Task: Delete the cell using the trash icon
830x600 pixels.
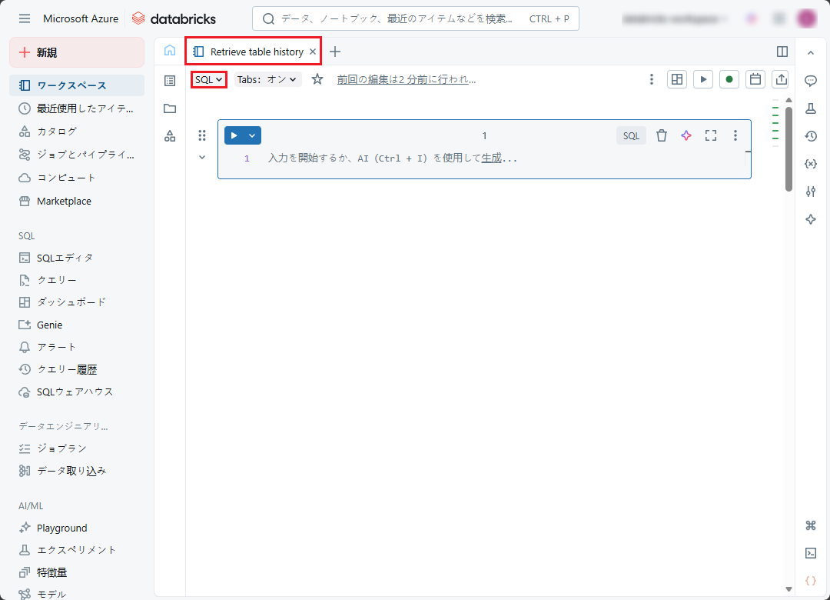Action: [661, 135]
